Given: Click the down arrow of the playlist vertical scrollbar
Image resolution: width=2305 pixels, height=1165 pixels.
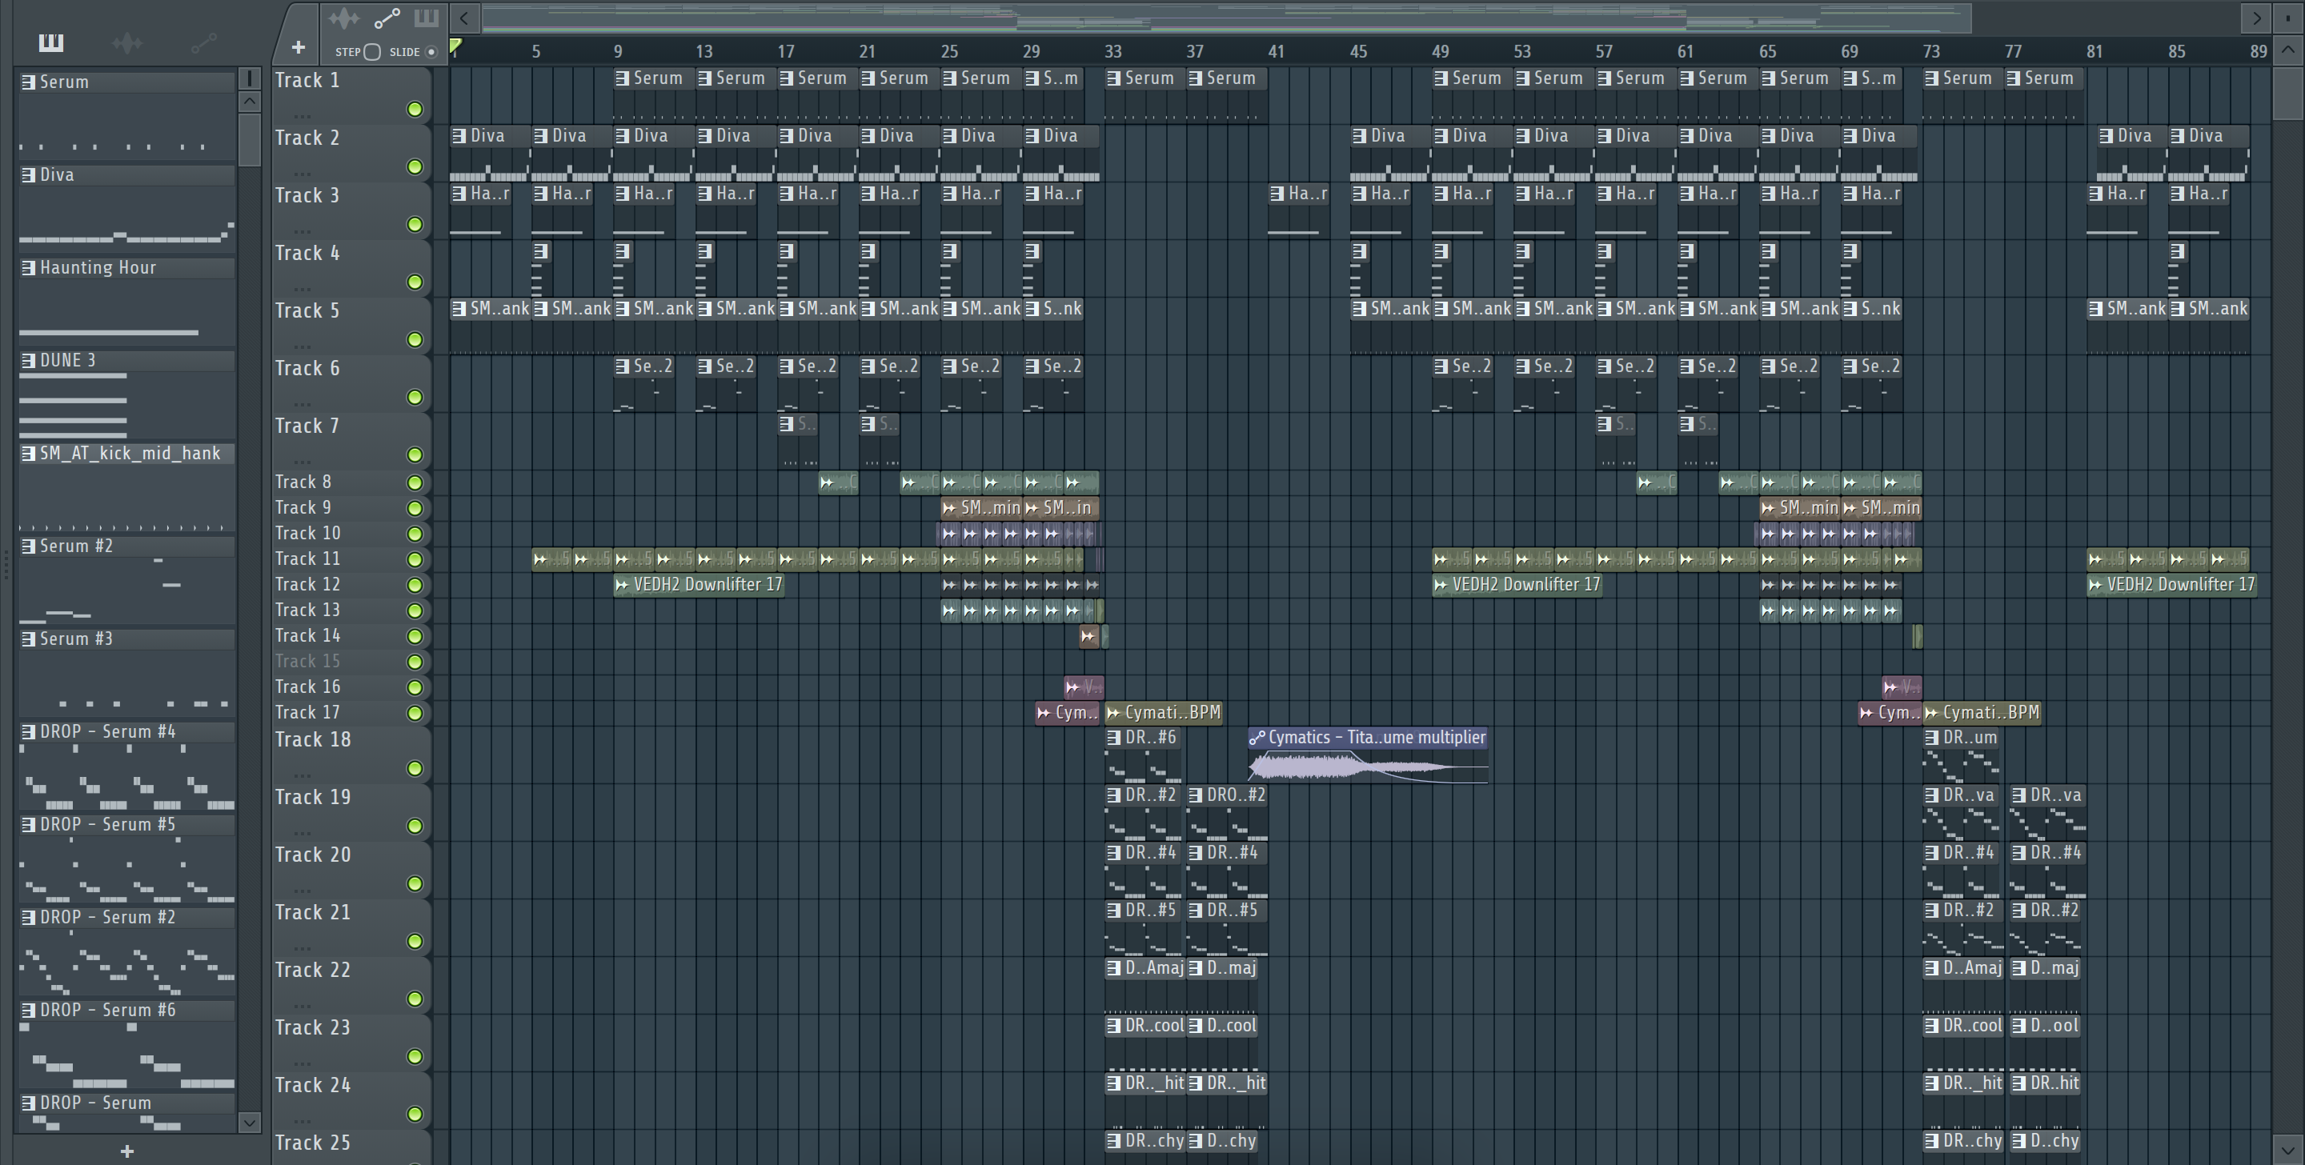Looking at the screenshot, I should (2289, 1149).
